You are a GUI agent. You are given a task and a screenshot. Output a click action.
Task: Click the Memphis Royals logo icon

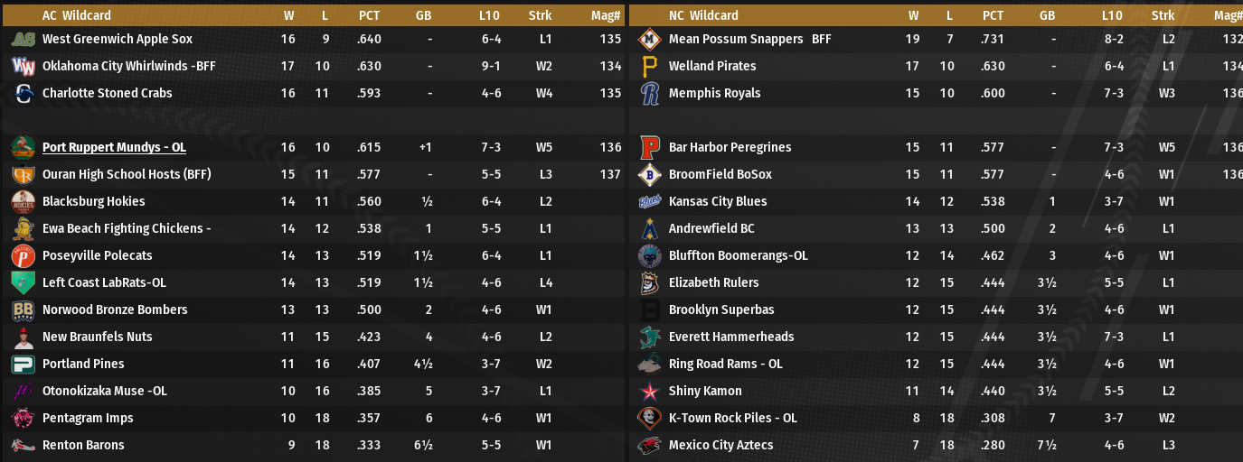[x=649, y=94]
